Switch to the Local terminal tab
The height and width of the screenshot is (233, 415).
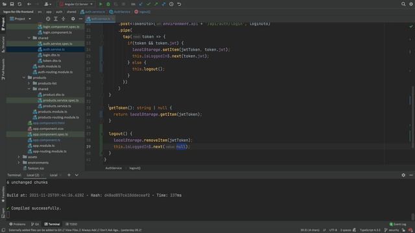tap(53, 175)
